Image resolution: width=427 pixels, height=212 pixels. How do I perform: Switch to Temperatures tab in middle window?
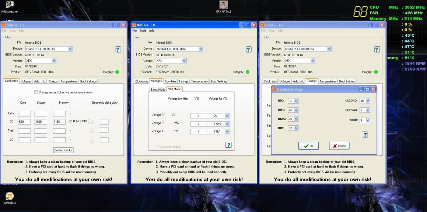pos(200,82)
